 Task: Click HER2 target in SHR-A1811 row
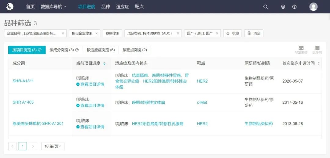[202, 81]
